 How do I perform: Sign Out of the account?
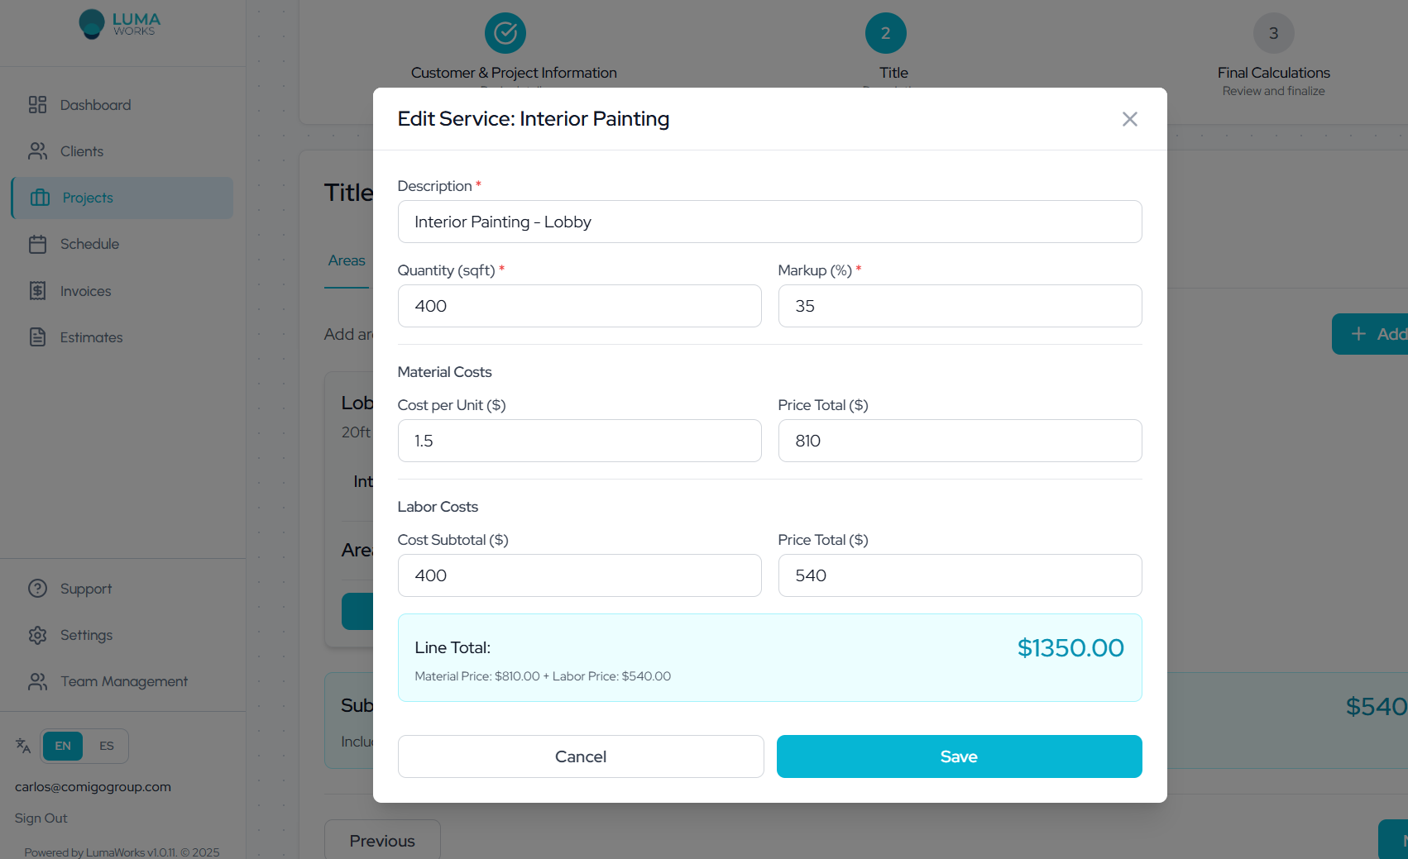(40, 818)
